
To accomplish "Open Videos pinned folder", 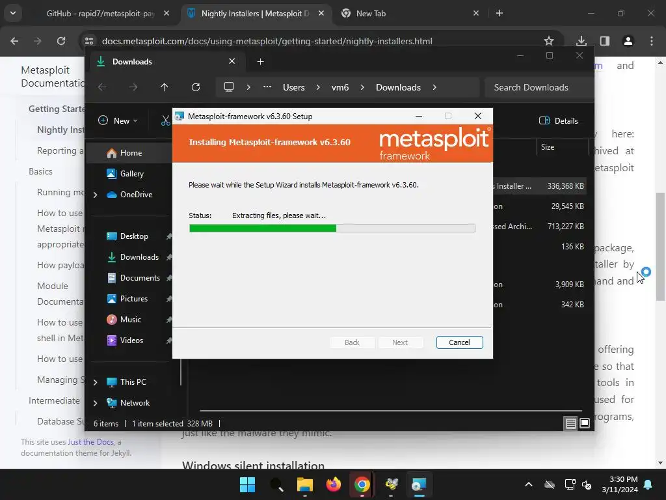I will click(131, 340).
